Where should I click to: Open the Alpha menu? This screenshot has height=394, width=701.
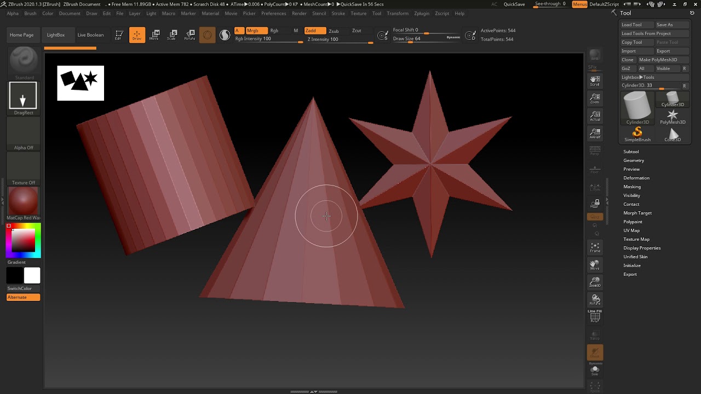13,13
